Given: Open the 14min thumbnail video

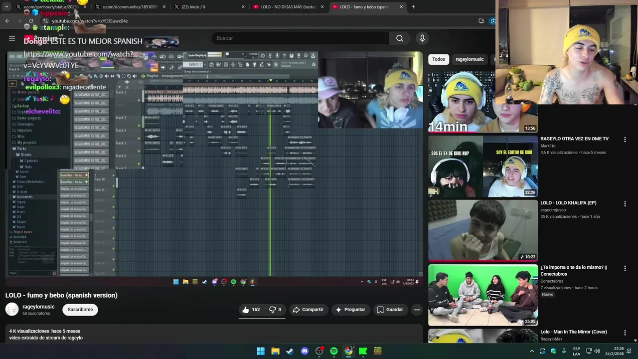Looking at the screenshot, I should tap(482, 102).
